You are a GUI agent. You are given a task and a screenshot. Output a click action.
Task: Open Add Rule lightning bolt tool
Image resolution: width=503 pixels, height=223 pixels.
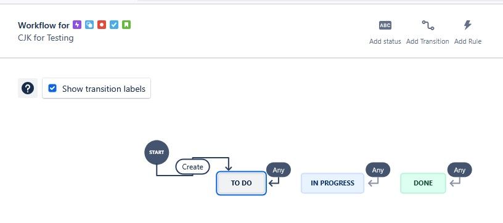[468, 33]
